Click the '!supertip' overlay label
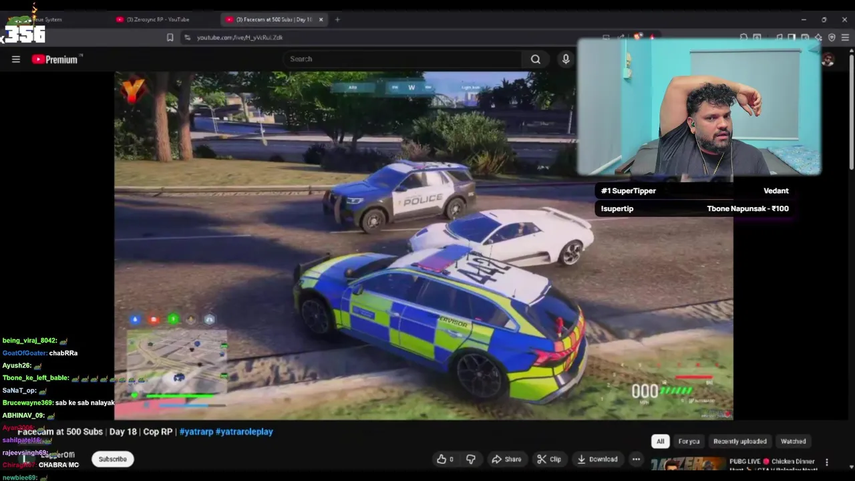 [x=617, y=208]
